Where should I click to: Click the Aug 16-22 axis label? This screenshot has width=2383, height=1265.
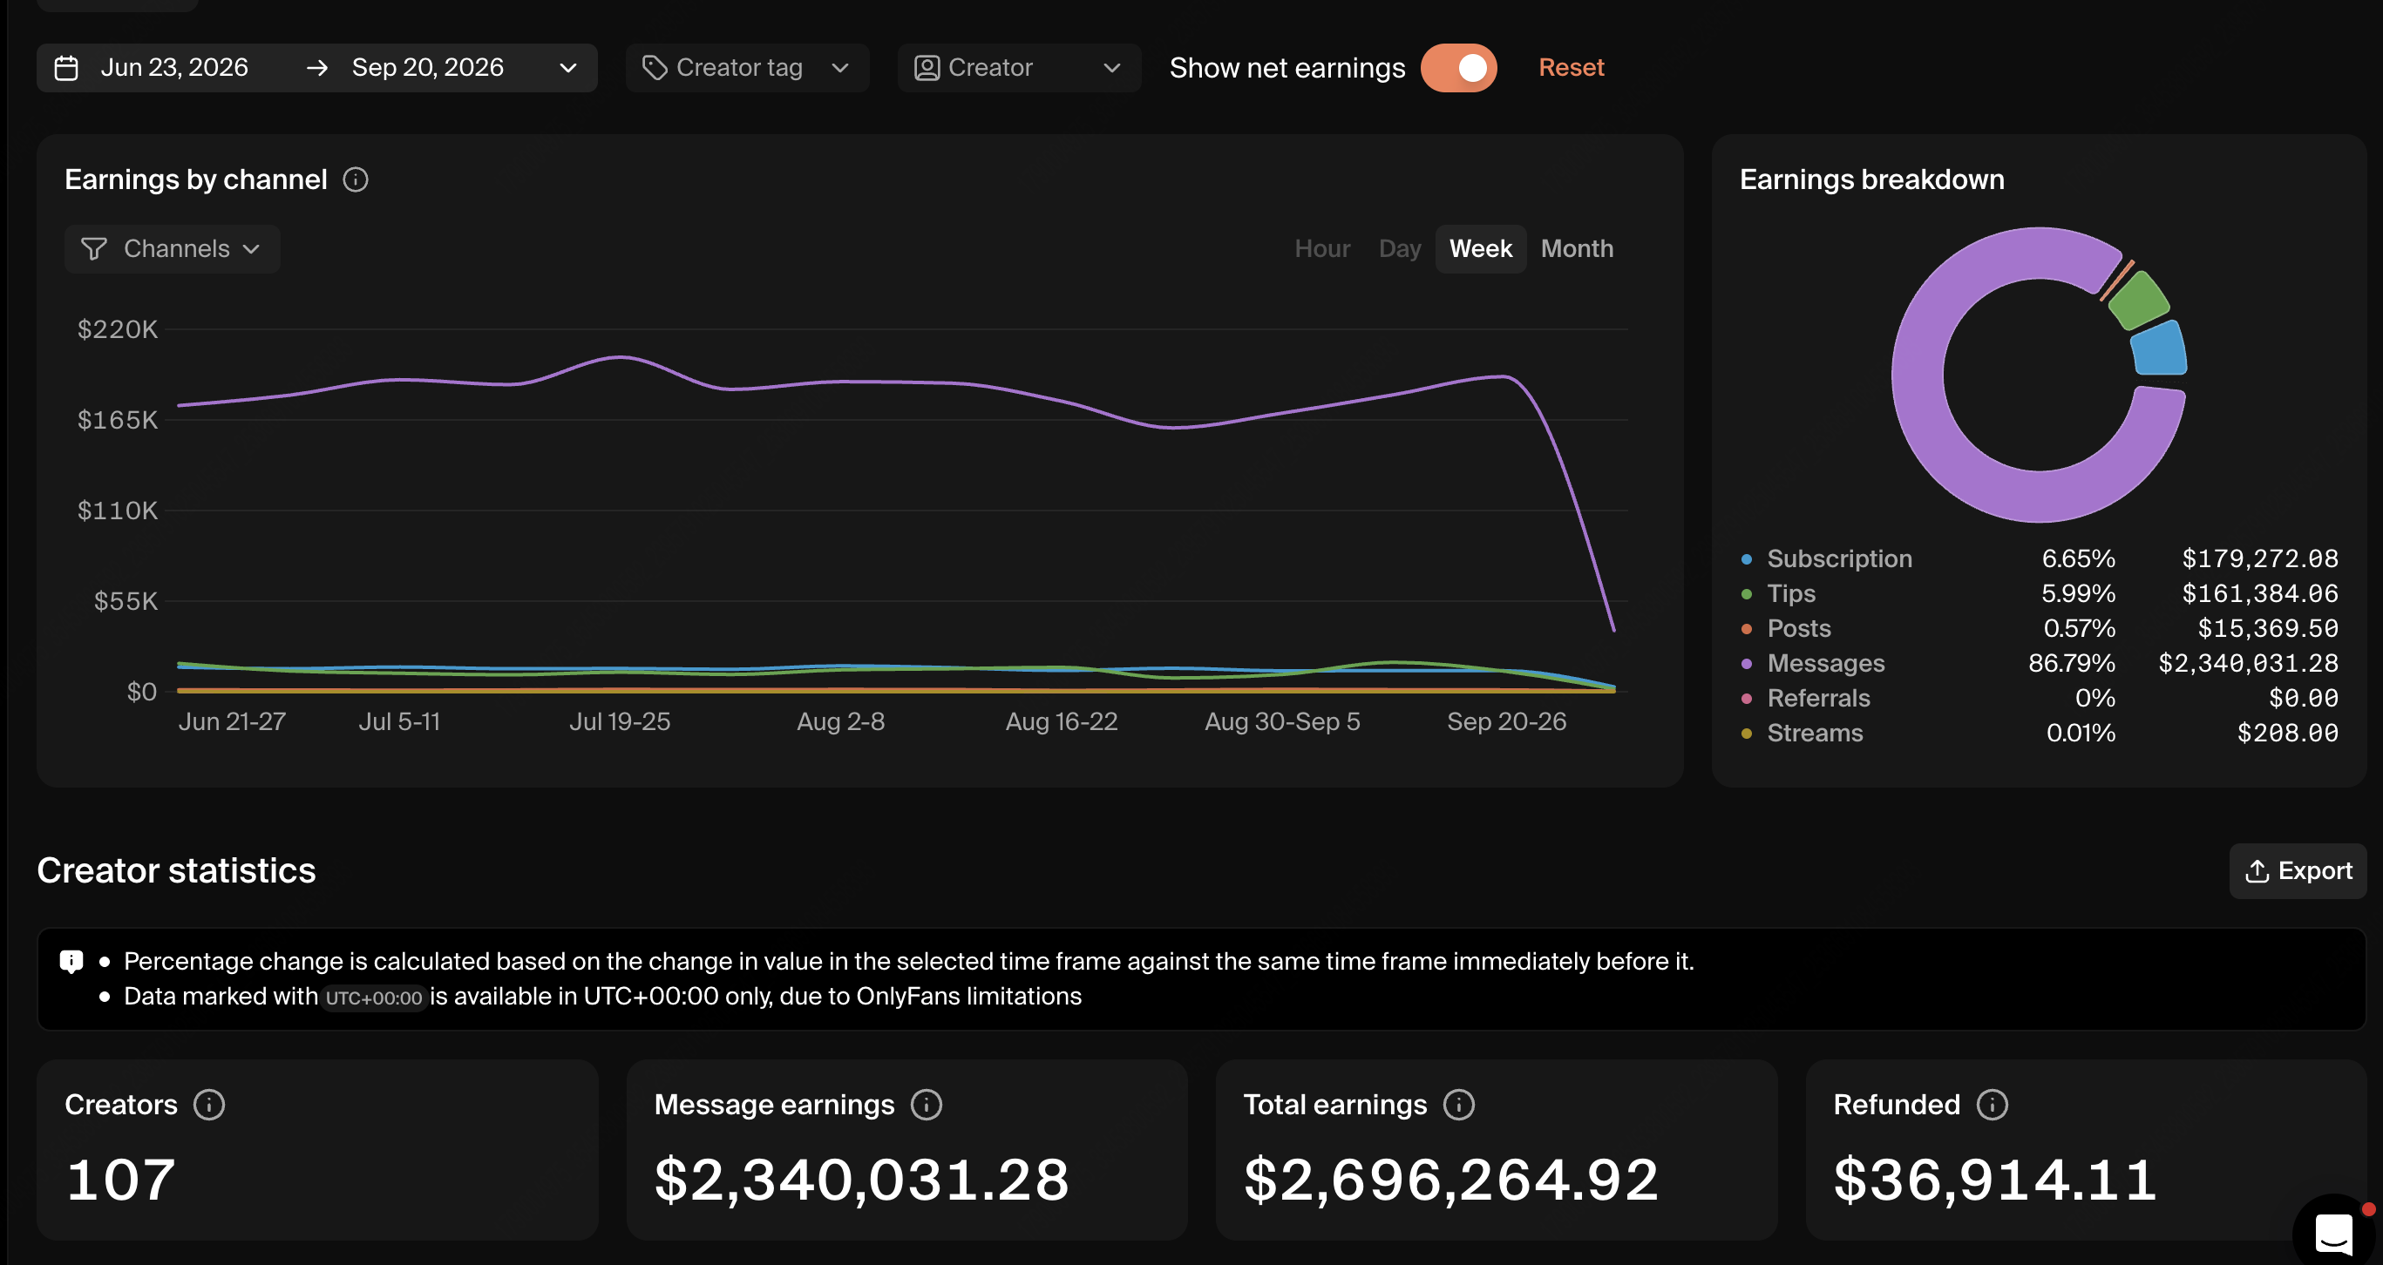(1061, 722)
